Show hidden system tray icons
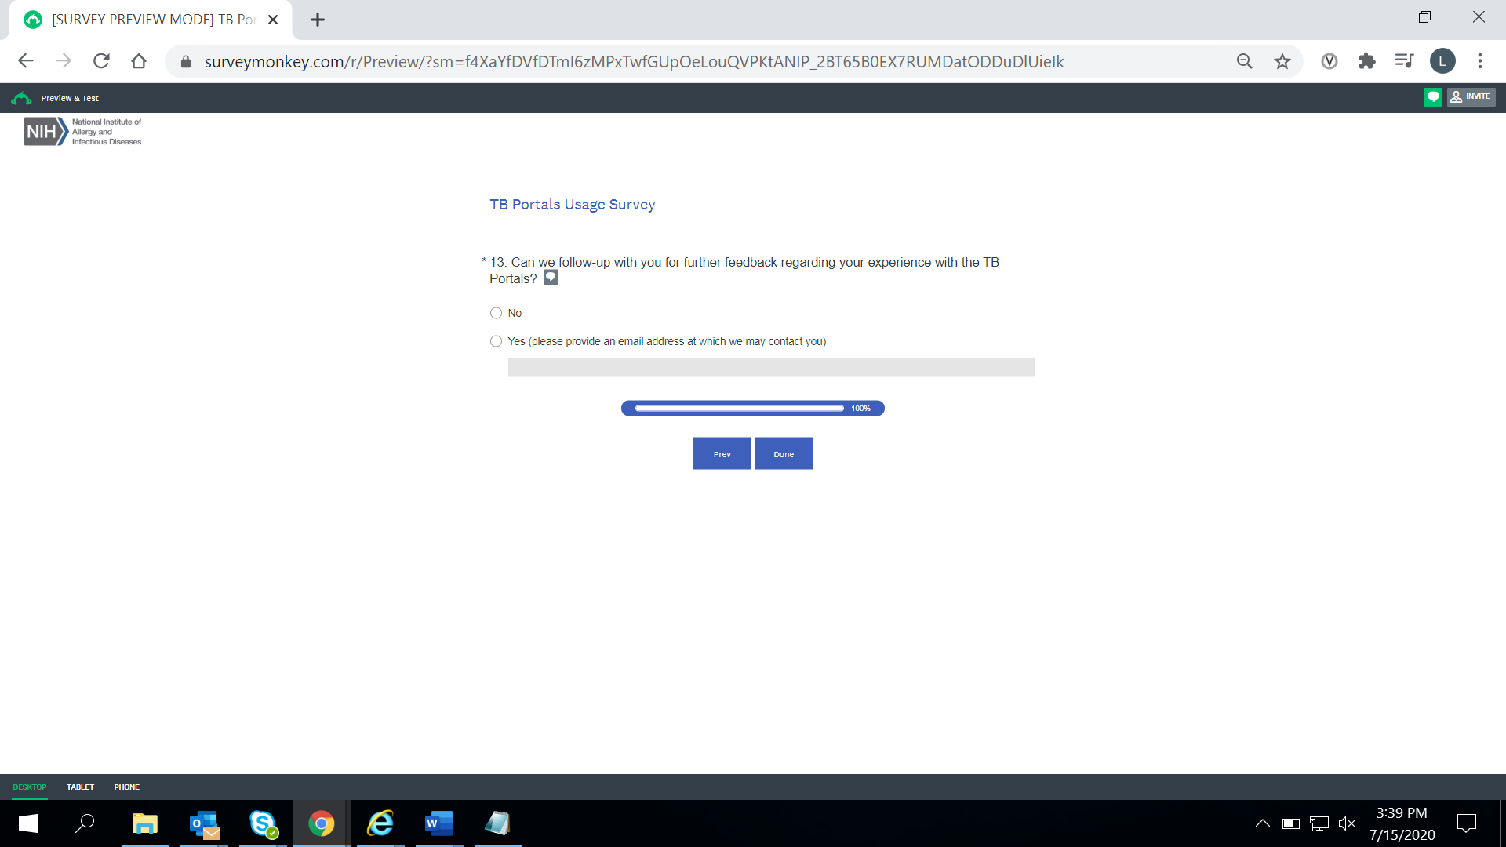Viewport: 1506px width, 847px height. (x=1262, y=823)
